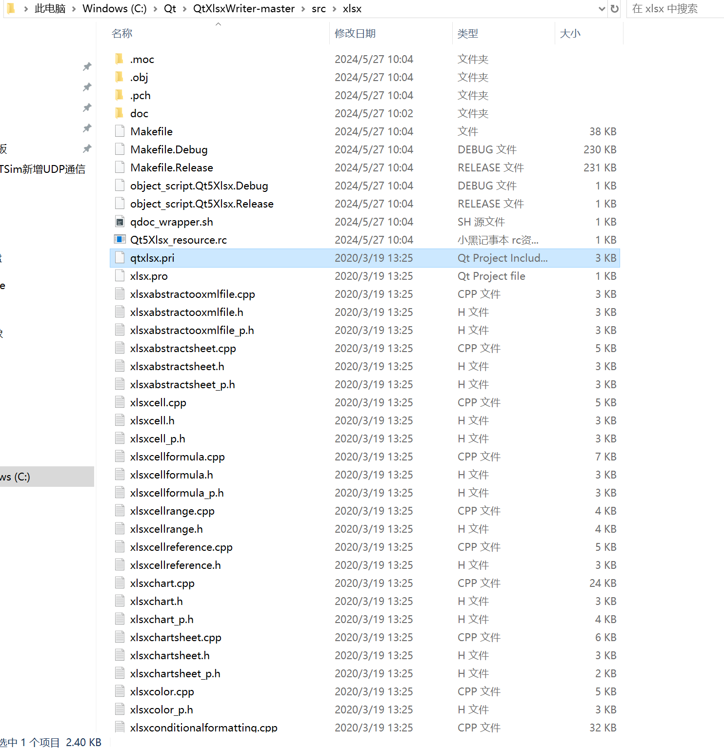The image size is (724, 750).
Task: Navigate to src folder in the breadcrumb
Action: coord(319,9)
